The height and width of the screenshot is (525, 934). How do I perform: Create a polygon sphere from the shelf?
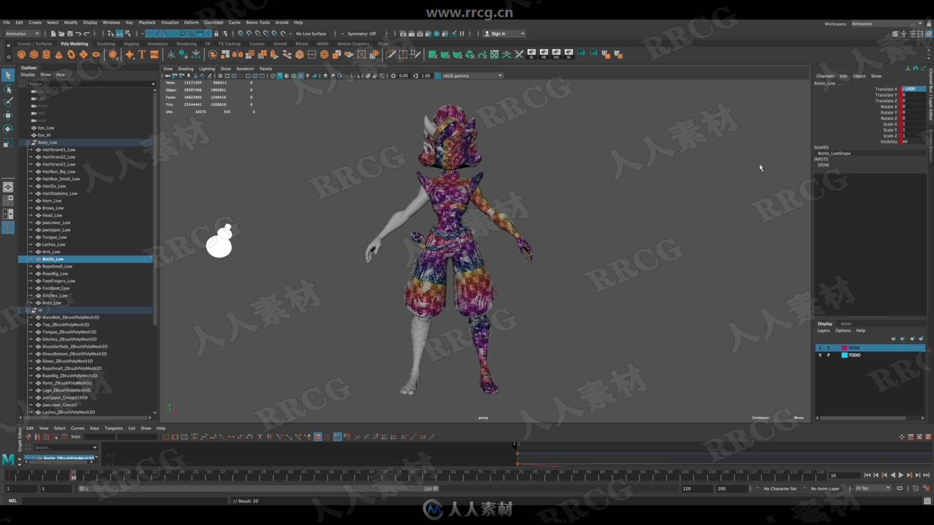pos(21,54)
